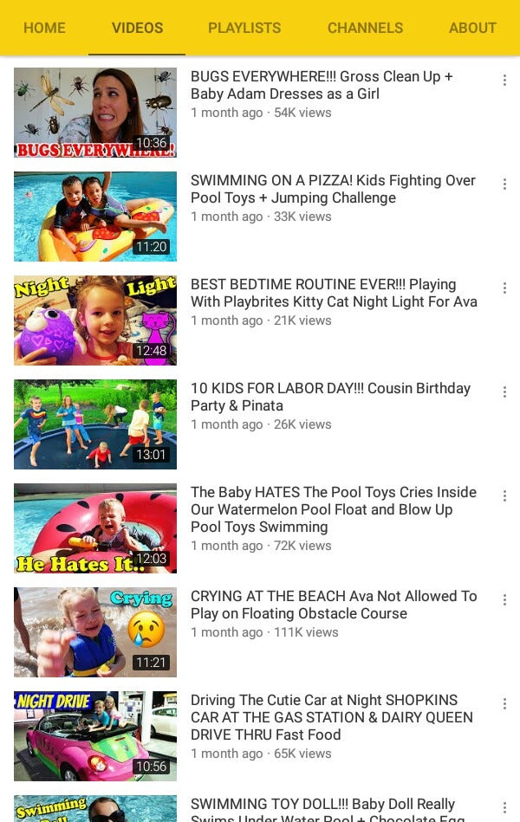Play the NIGHT DRIVE pink car thumbnail
Screen dimensions: 520x822
point(95,736)
